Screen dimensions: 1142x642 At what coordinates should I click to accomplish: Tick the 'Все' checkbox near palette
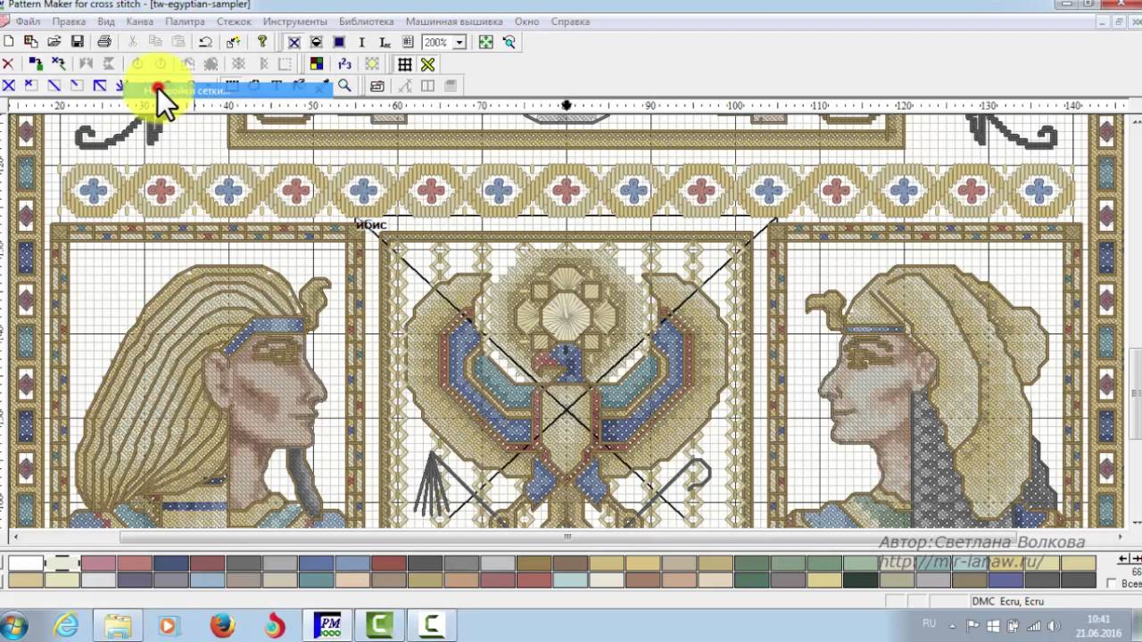[x=1111, y=584]
